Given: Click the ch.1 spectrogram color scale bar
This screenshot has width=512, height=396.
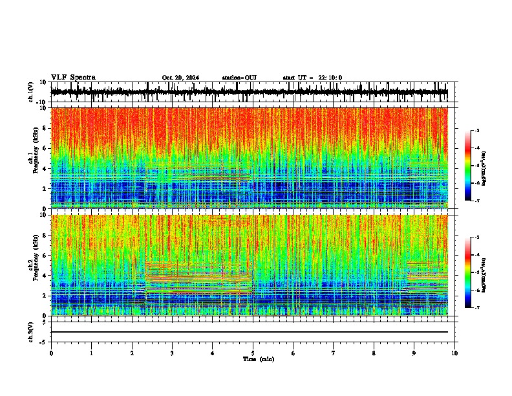Looking at the screenshot, I should [x=468, y=166].
